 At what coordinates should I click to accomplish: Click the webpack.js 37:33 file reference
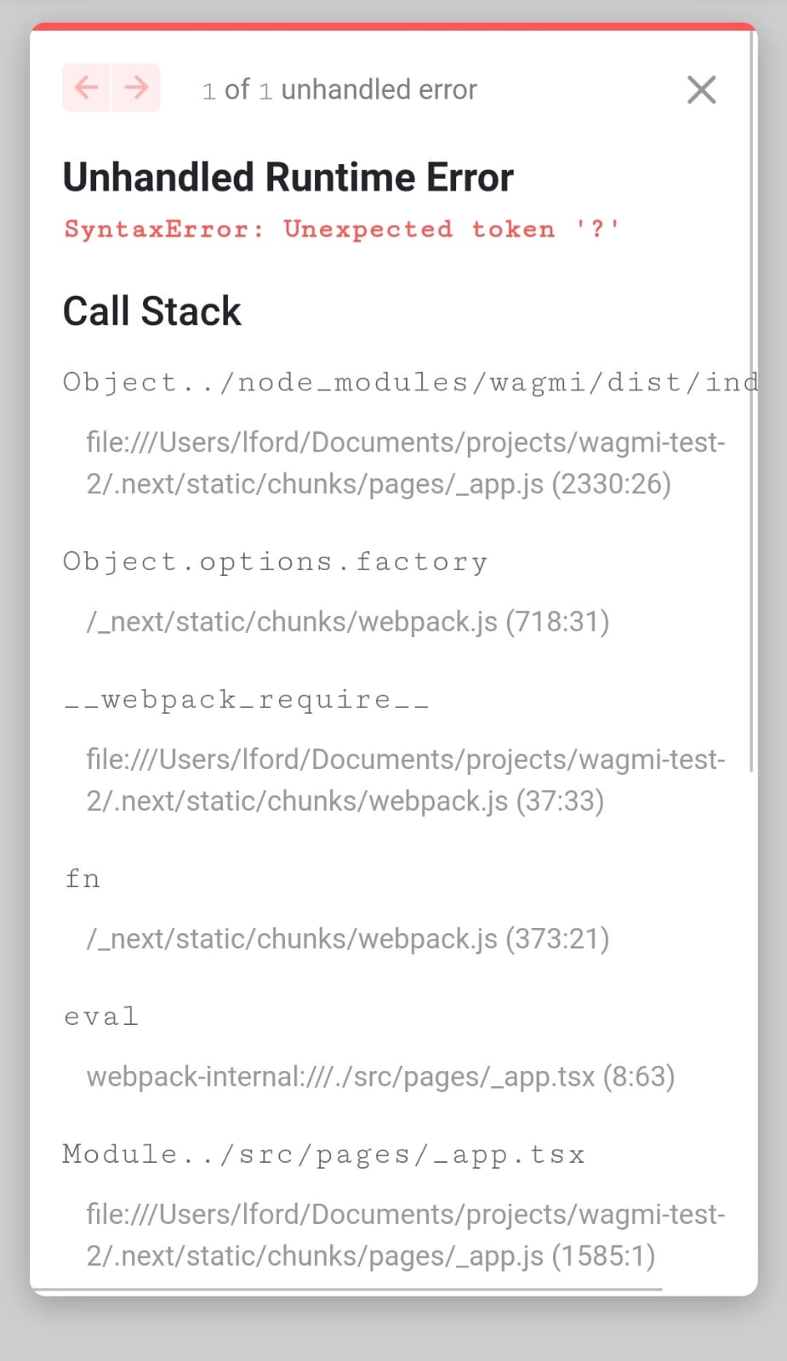point(405,779)
